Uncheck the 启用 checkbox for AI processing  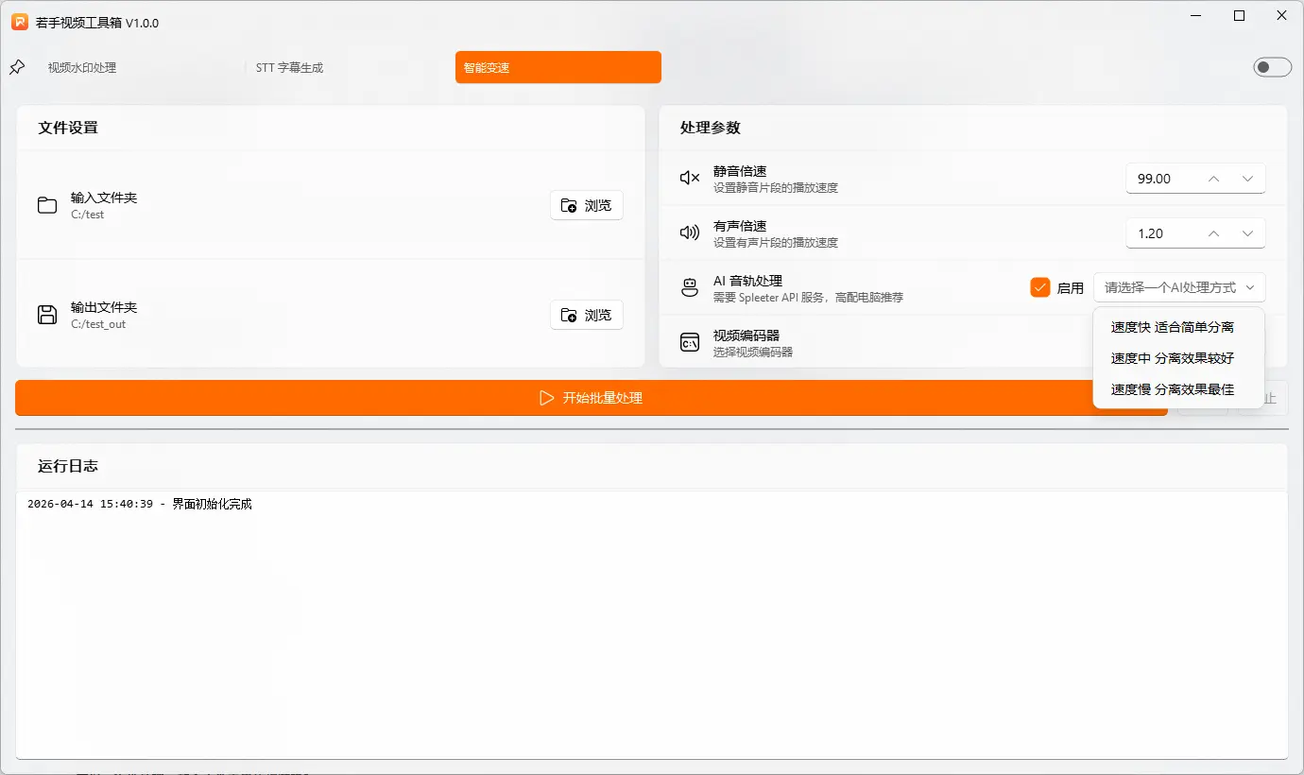[x=1040, y=286]
